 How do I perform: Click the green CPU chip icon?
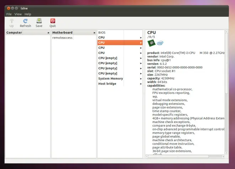point(151,43)
